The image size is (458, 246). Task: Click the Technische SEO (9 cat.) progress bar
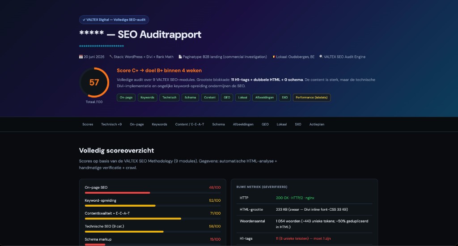tap(124, 232)
